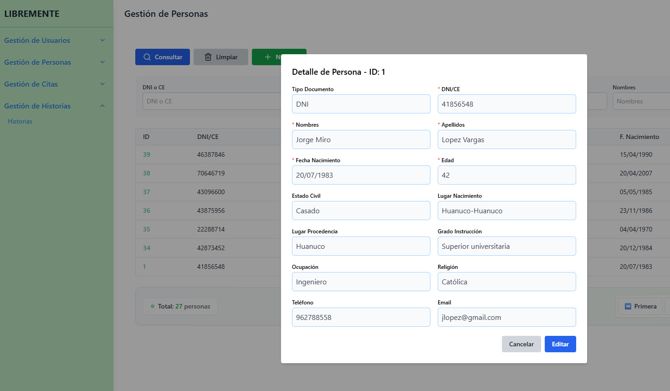Viewport: 670px width, 391px height.
Task: Open person ID 36 link
Action: click(147, 211)
